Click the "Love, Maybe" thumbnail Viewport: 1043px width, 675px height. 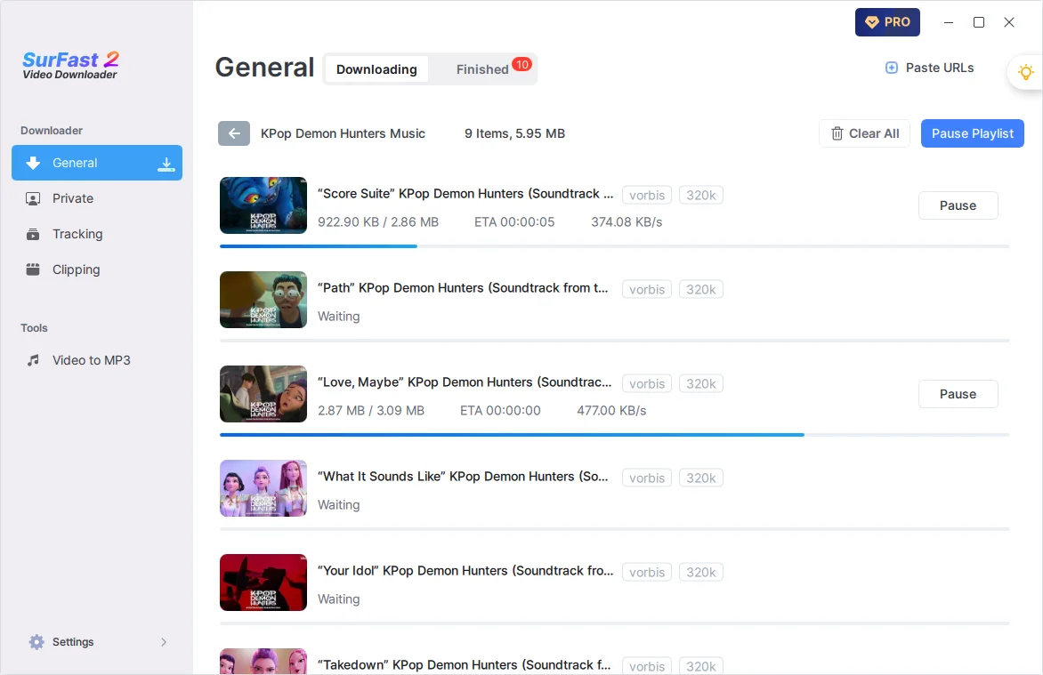[x=263, y=394]
